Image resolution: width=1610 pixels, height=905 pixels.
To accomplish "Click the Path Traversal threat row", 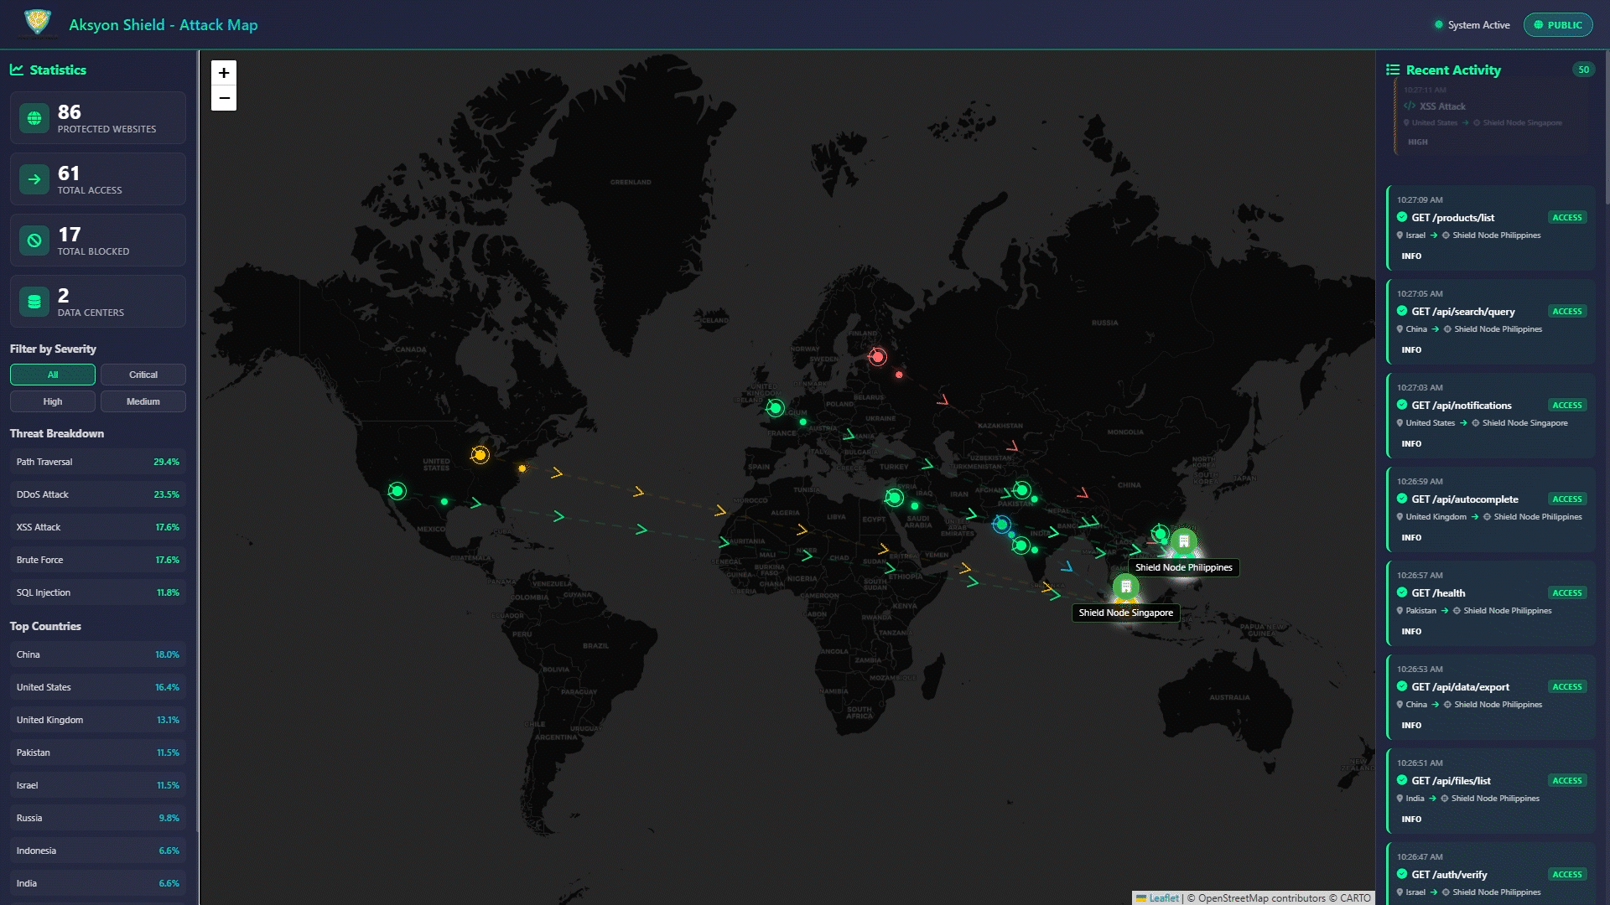I will 98,462.
